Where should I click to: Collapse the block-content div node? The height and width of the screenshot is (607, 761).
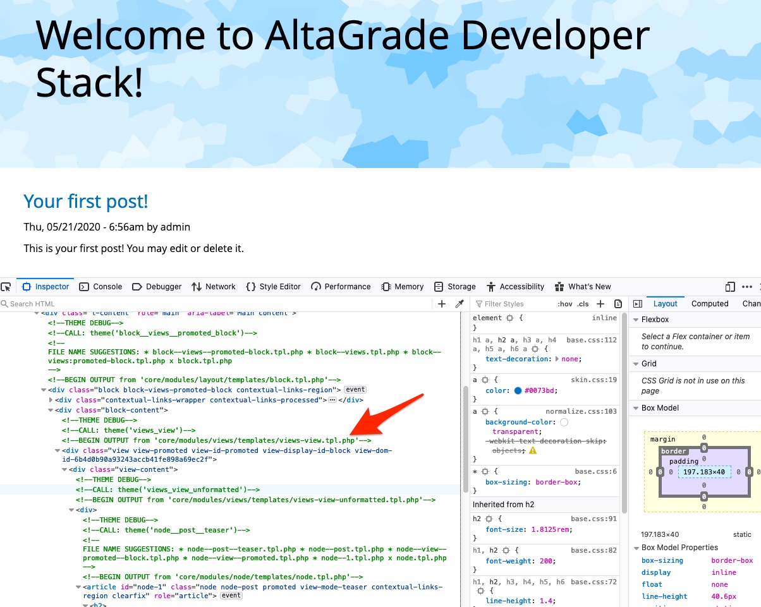coord(51,410)
